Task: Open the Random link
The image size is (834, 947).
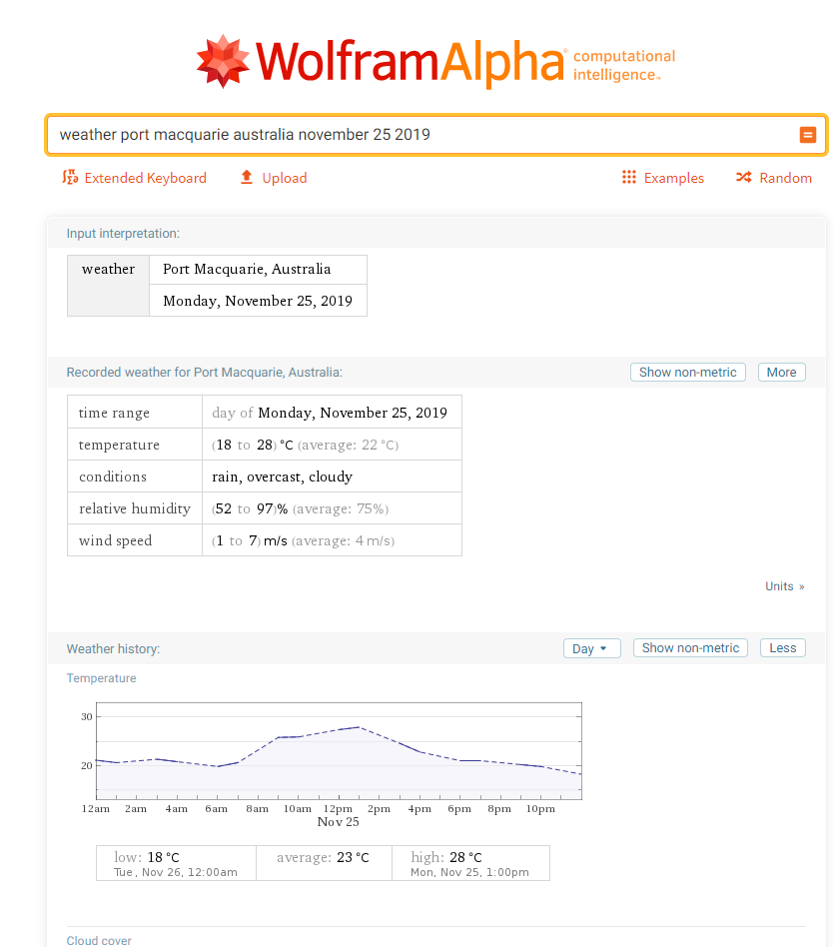Action: point(786,178)
